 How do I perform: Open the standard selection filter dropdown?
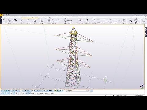pos(77,90)
